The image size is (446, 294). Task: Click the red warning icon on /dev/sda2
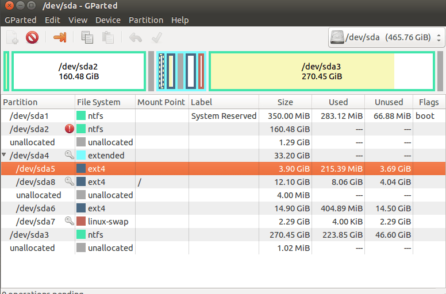pyautogui.click(x=70, y=129)
